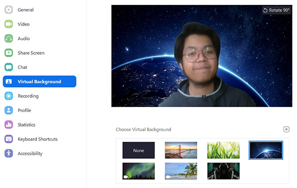Open the General settings label

26,10
